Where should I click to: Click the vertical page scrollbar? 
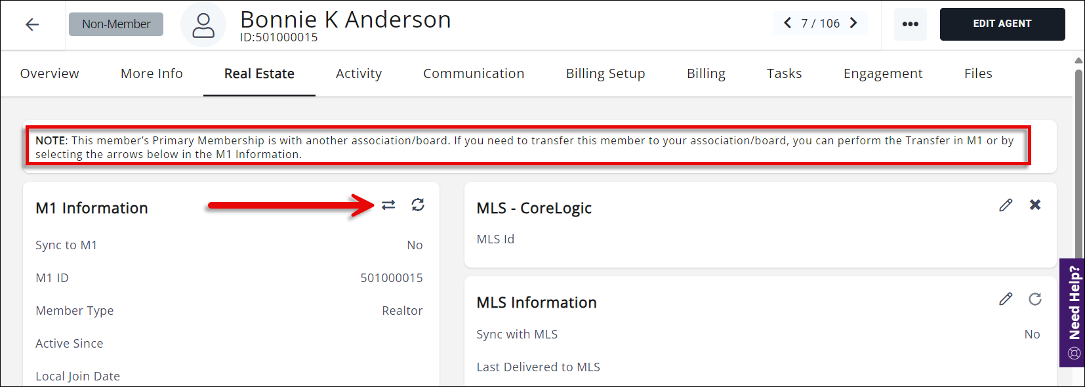coord(1078,164)
